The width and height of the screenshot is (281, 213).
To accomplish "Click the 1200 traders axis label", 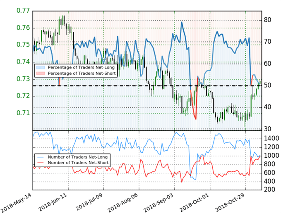I will click(271, 147).
